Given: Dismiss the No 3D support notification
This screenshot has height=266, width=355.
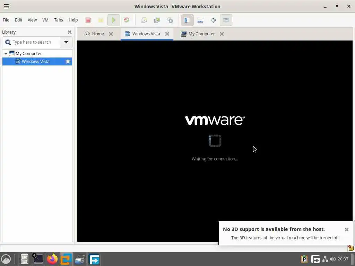Looking at the screenshot, I should coord(346,230).
